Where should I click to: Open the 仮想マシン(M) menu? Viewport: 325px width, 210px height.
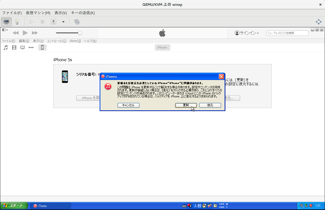(38, 13)
